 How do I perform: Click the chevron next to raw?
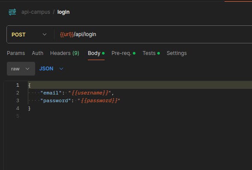(x=27, y=69)
